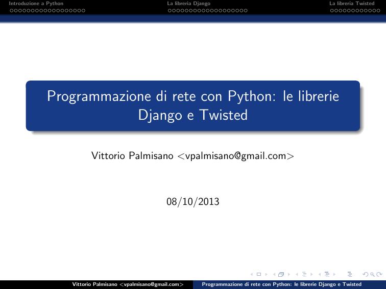This screenshot has width=386, height=289.
Task: Open the La libreria Twisted section
Action: [x=352, y=4]
